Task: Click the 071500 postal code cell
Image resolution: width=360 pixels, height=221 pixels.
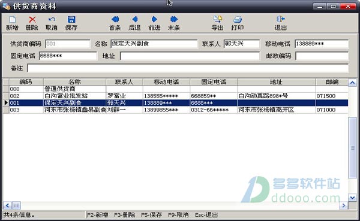Action: (x=332, y=96)
